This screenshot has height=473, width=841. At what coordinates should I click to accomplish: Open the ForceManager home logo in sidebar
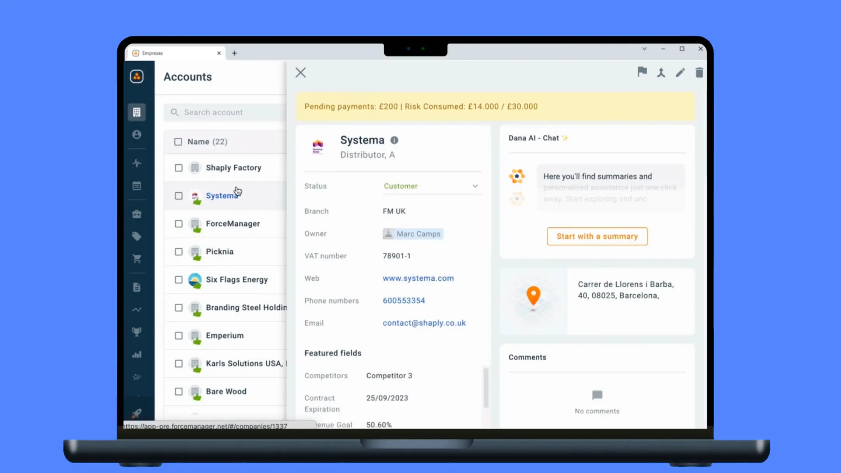coord(137,76)
